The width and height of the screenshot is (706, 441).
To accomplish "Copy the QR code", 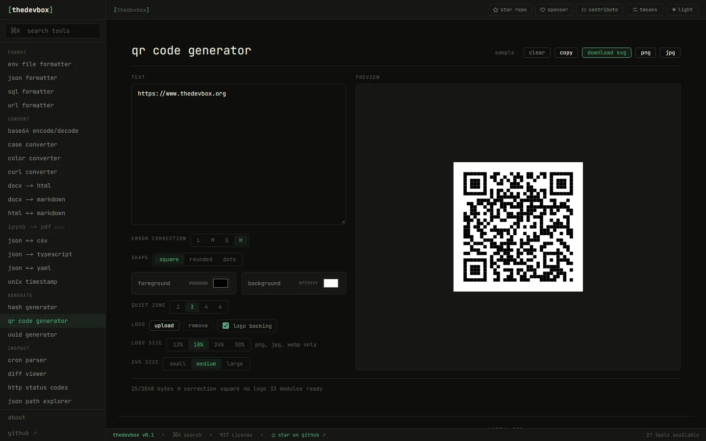I will 566,52.
